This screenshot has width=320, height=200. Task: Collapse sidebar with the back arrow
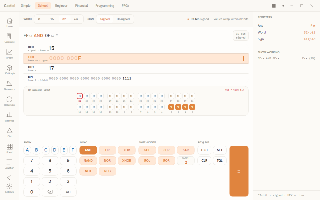[9, 177]
